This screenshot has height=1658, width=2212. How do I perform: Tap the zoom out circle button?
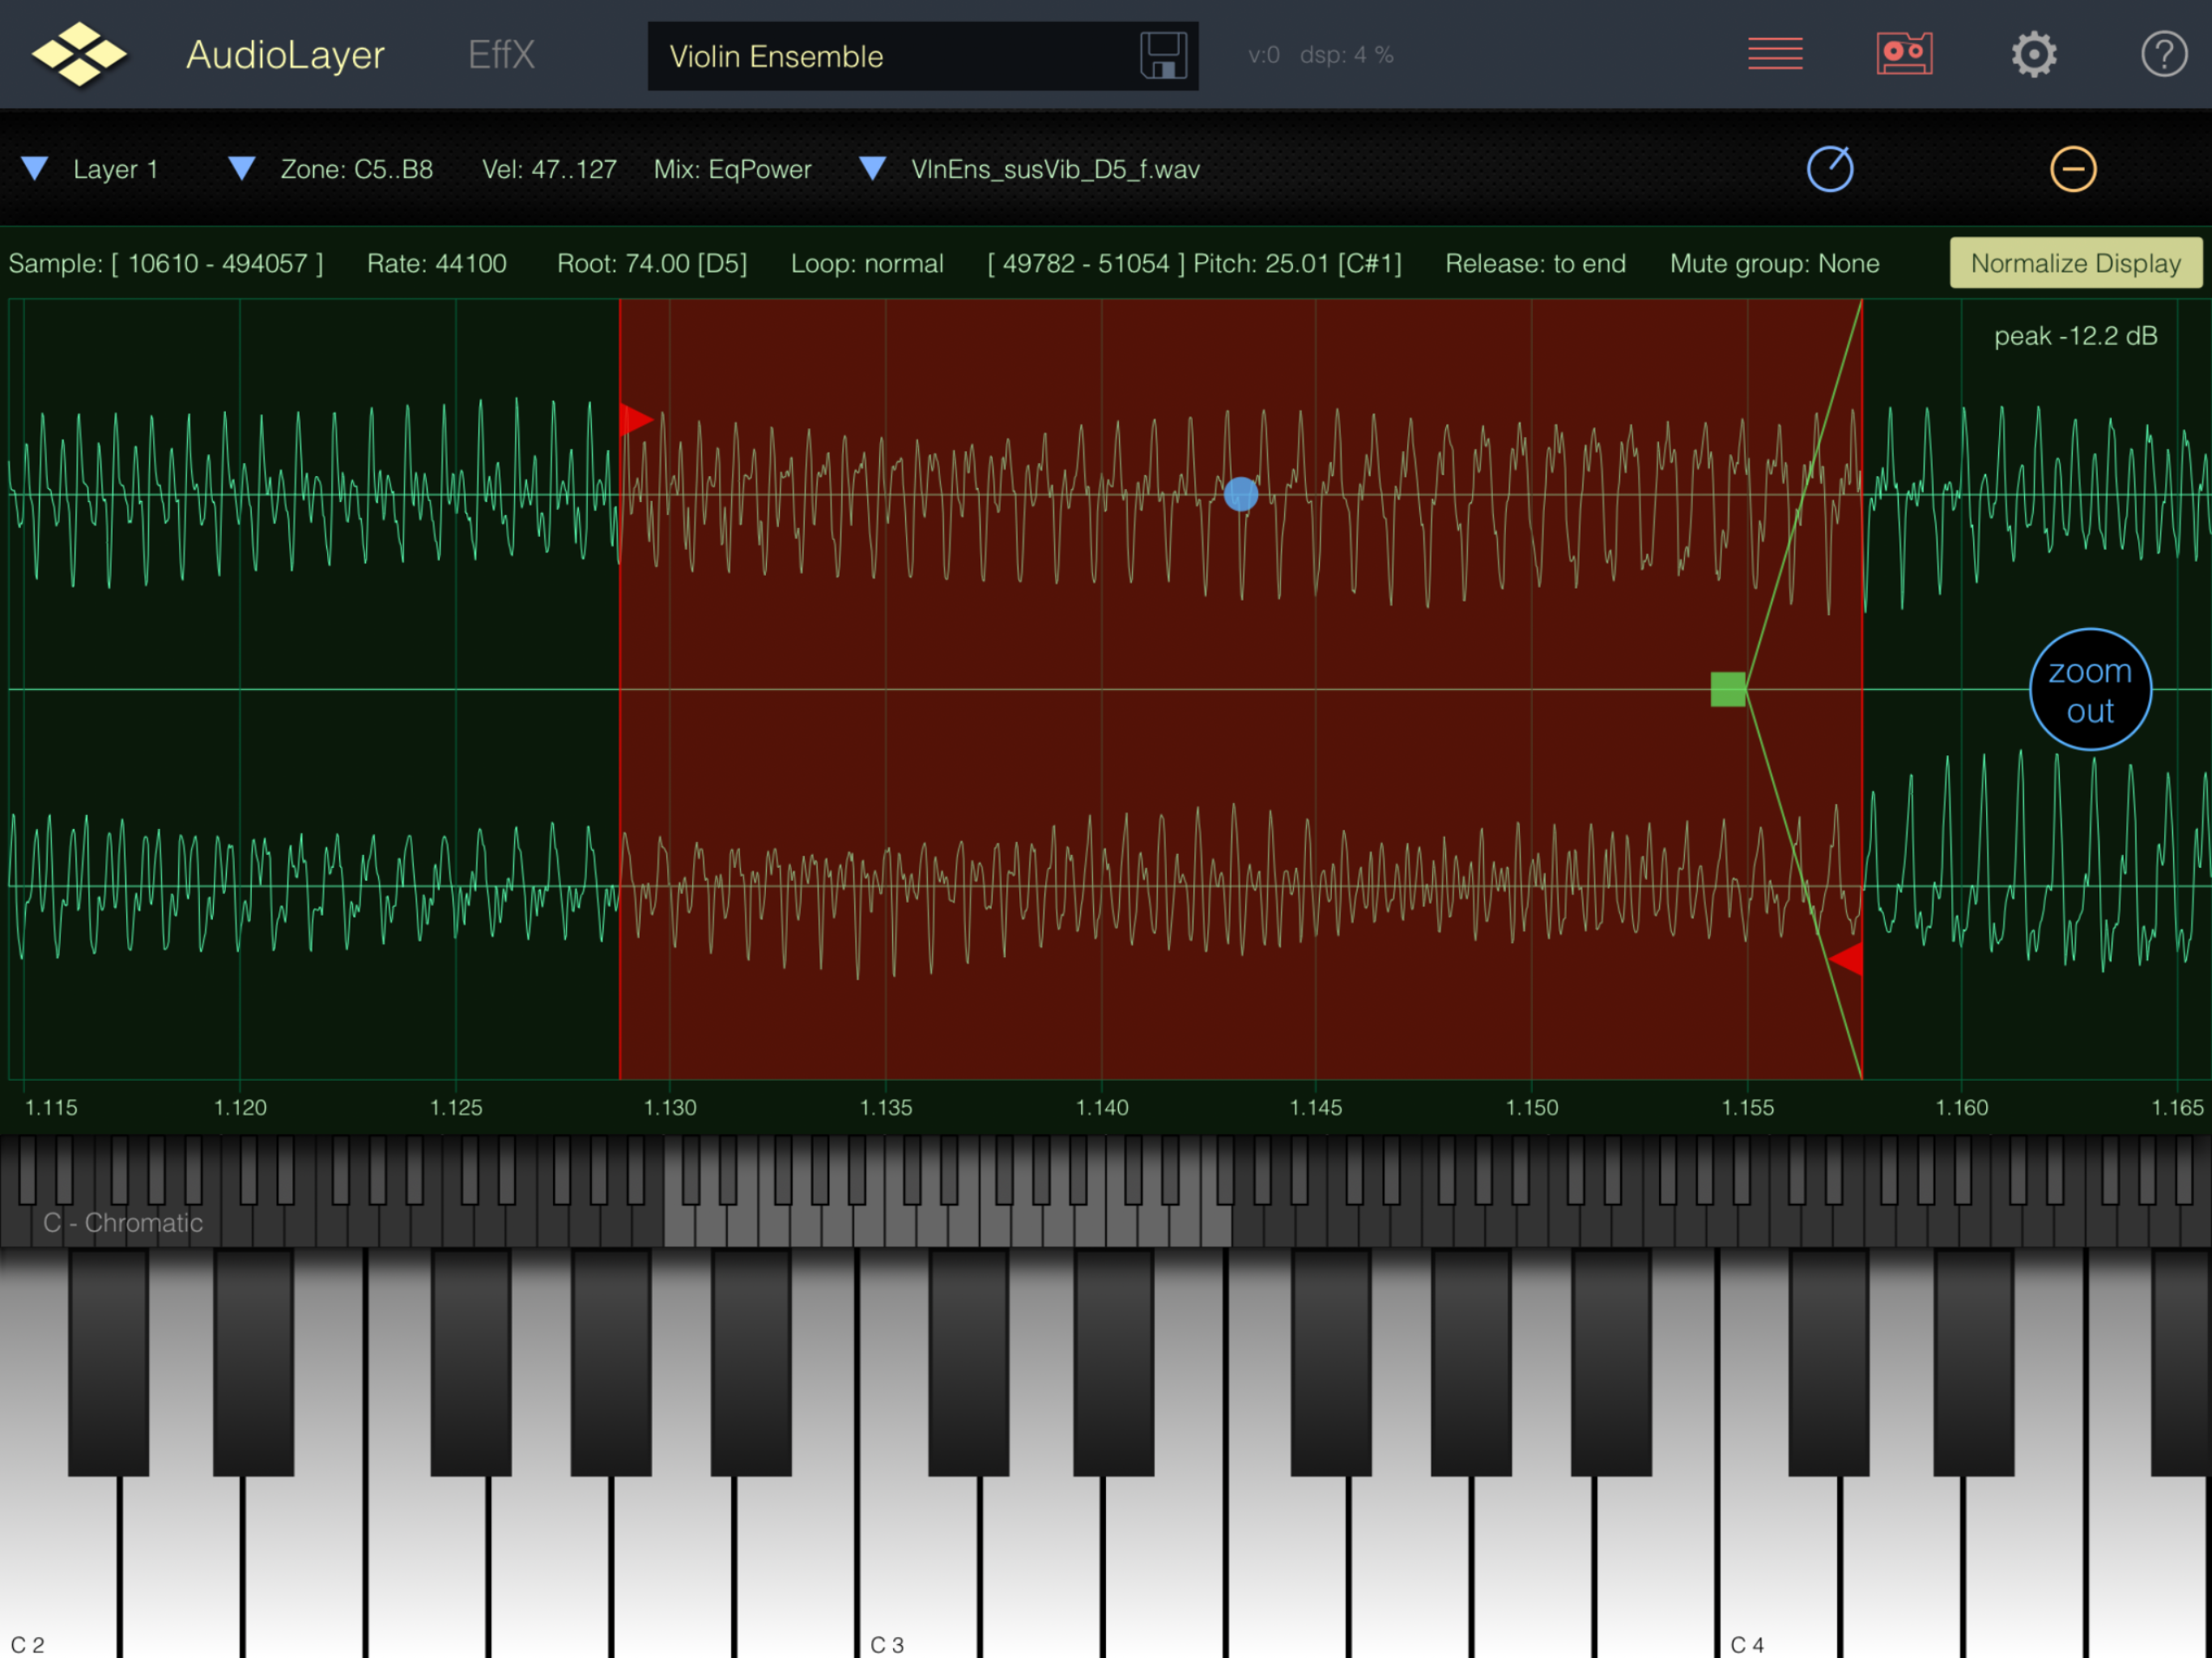tap(2090, 690)
